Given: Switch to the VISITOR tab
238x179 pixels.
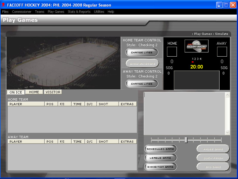Looking at the screenshot, I should tap(53, 92).
